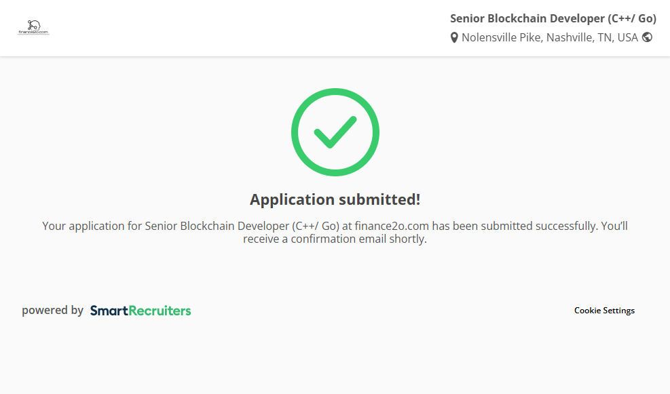Click "USA" in the header location
Screen dimensions: 670x394
click(627, 37)
